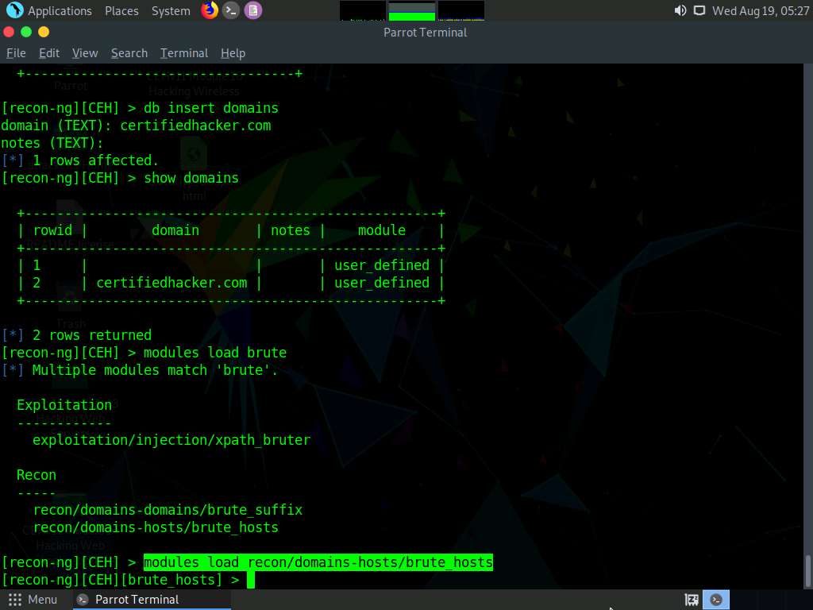Click 'certifiedhacker.com' in the domains table
This screenshot has height=610, width=813.
tap(171, 283)
